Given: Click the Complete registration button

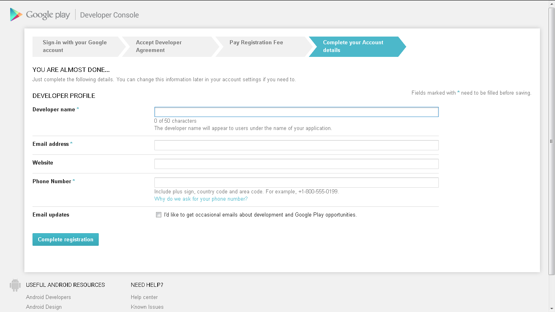Looking at the screenshot, I should tap(65, 239).
